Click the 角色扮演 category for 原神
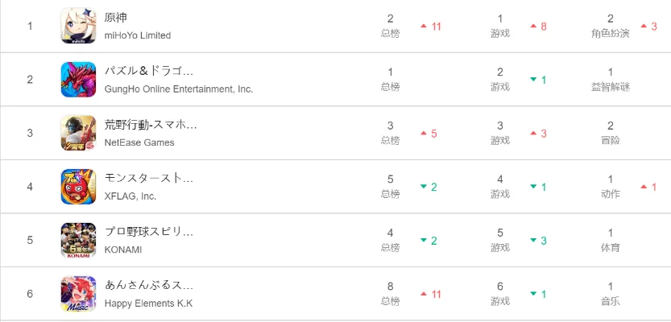Screen dimensions: 671x322 pyautogui.click(x=611, y=33)
